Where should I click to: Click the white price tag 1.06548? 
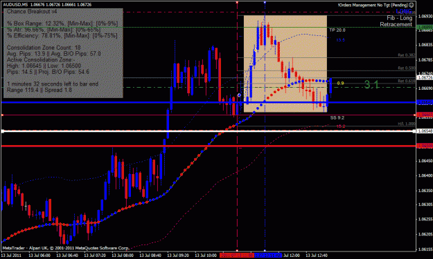tap(424, 131)
